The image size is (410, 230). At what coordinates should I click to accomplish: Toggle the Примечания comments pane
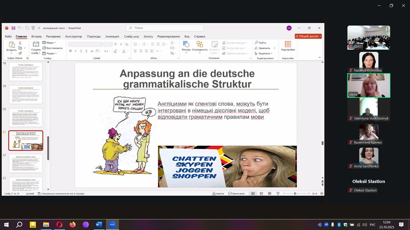pos(236,194)
